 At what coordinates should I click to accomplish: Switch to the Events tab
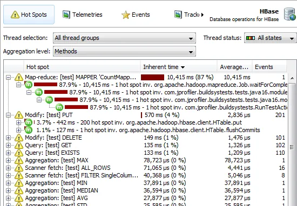pos(136,15)
